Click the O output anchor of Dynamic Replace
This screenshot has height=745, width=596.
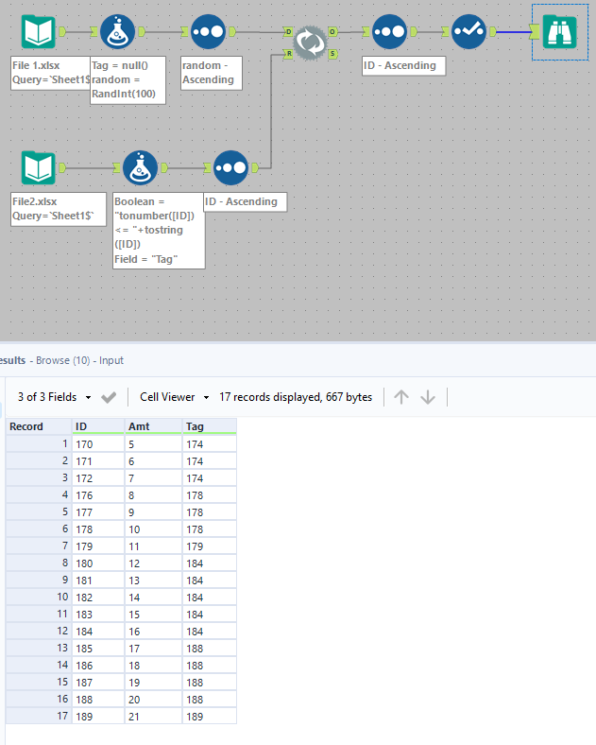click(332, 32)
